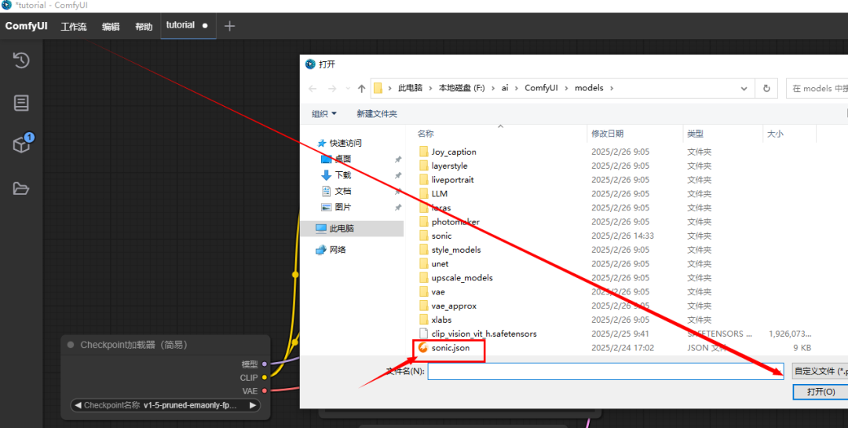The image size is (848, 428).
Task: Open the 自定义文件 type dropdown
Action: click(x=820, y=371)
